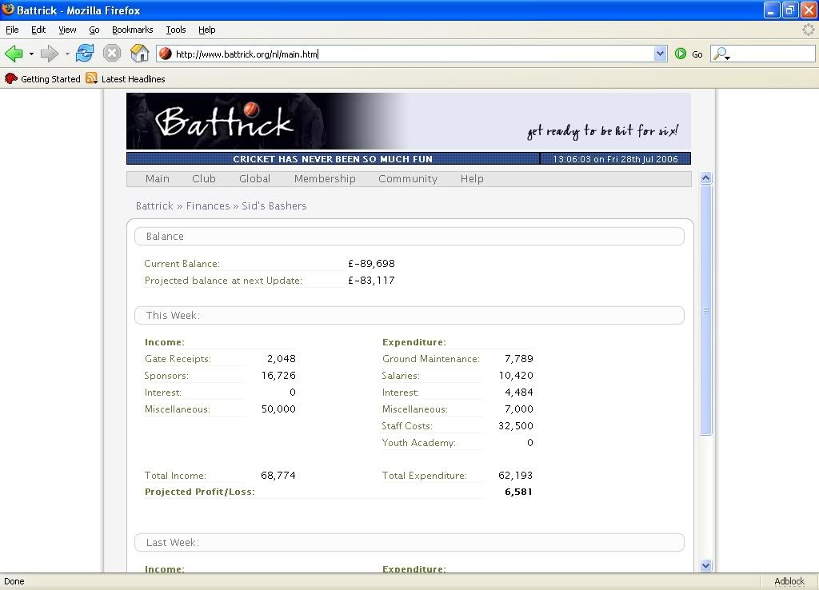Open the Help menu in Firefox menu bar

[x=207, y=30]
